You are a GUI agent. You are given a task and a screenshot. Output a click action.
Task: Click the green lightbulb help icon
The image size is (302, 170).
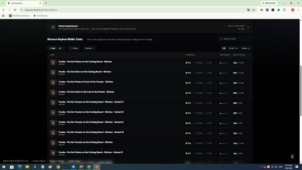click(292, 157)
